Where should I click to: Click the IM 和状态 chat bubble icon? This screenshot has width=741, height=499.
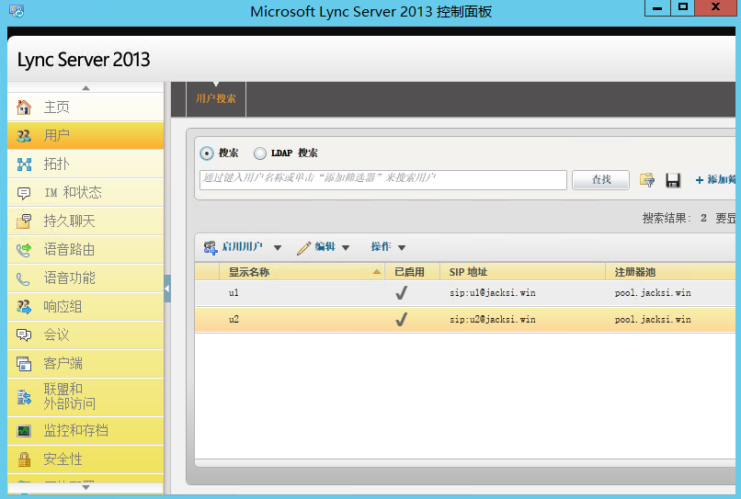point(24,193)
